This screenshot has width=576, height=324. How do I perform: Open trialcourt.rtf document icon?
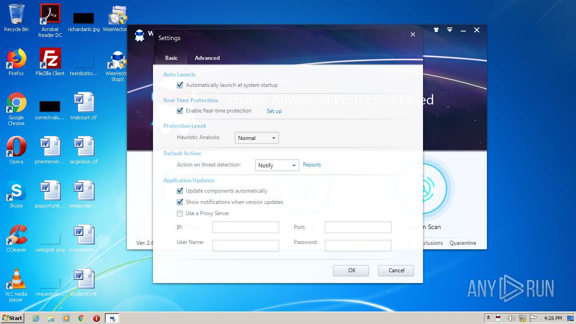[x=84, y=106]
